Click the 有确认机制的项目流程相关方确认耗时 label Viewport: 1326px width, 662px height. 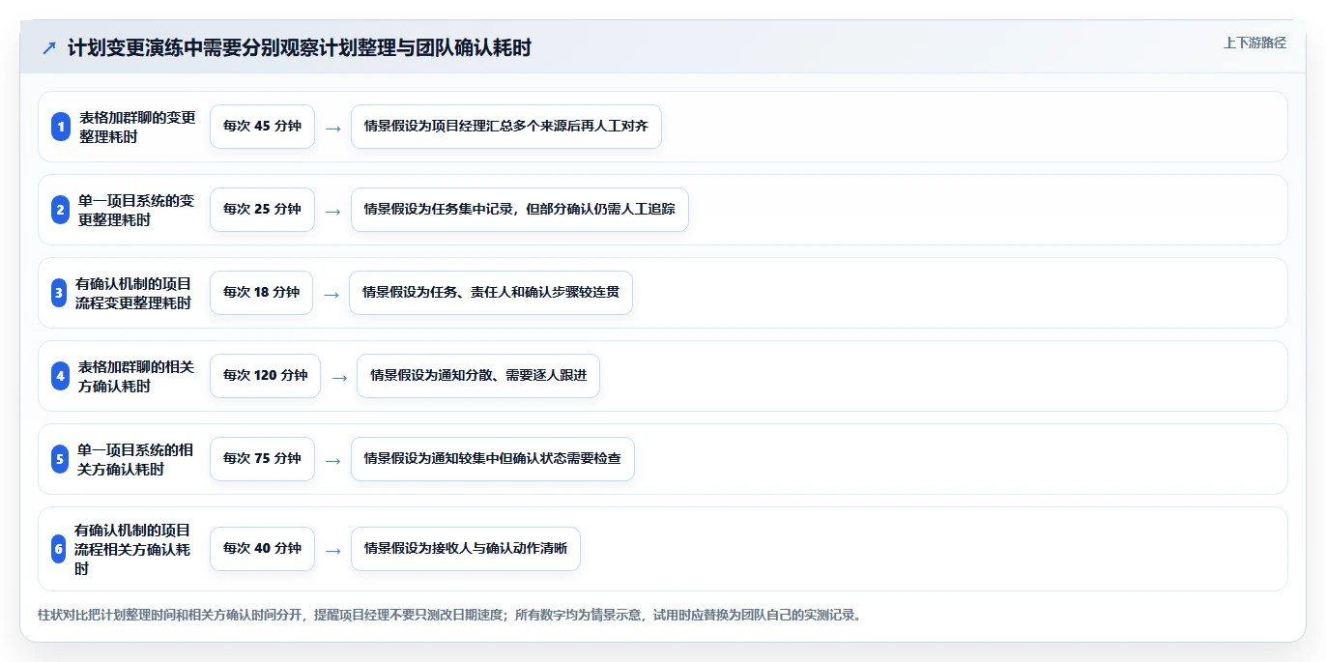coord(132,549)
